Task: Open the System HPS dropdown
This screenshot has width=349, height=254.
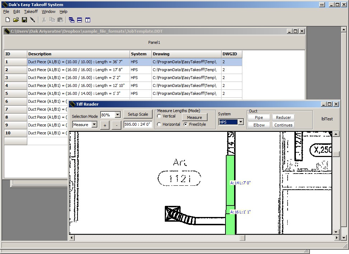Action: (241, 122)
